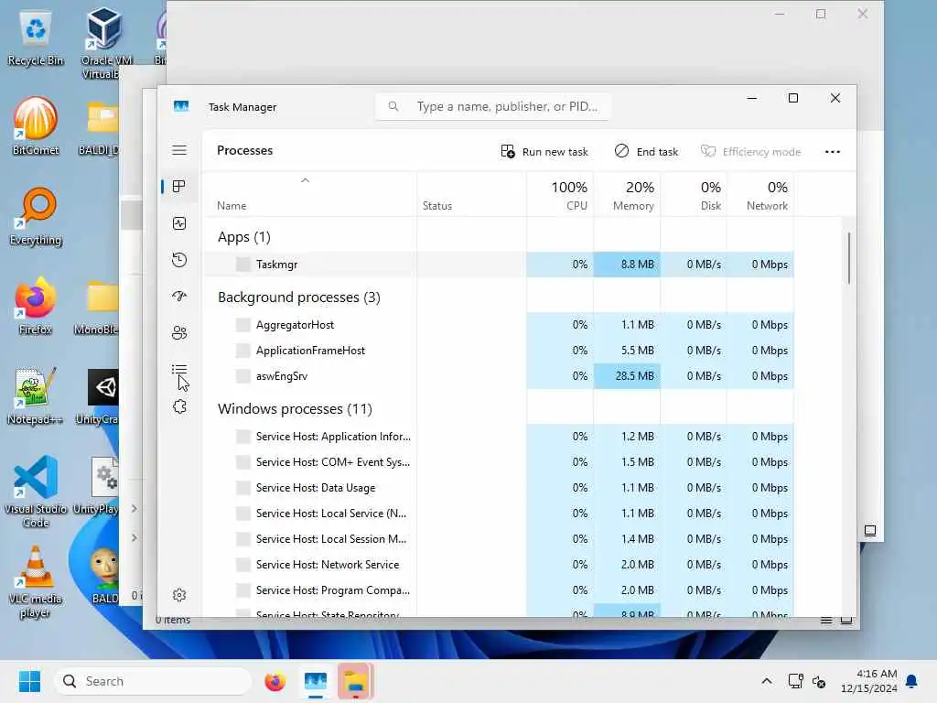Select Service Host: Program Compa... row
Image resolution: width=937 pixels, height=703 pixels.
[x=499, y=590]
